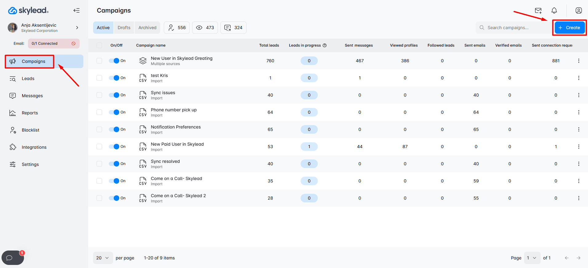Check the Notification Preferences row checkbox
The width and height of the screenshot is (588, 268).
(x=99, y=129)
